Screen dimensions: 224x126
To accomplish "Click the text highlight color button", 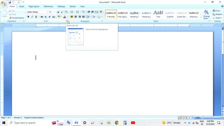I will (59, 17).
